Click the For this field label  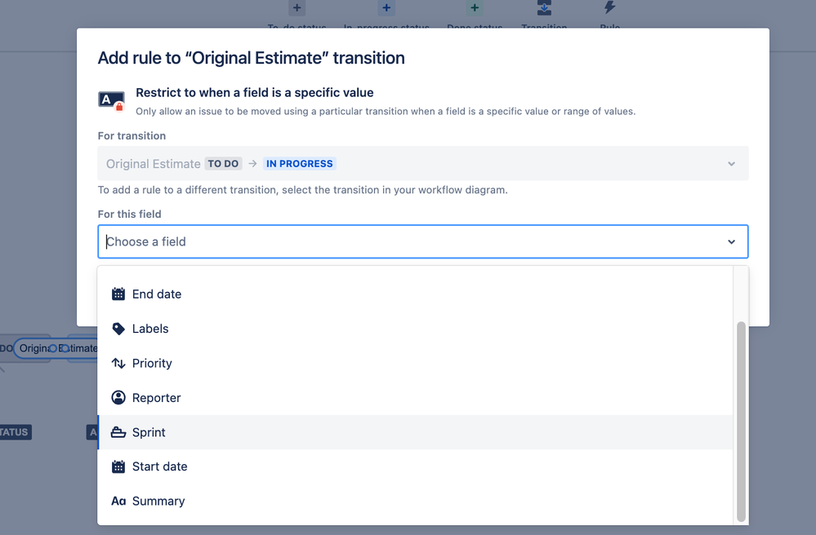[x=130, y=214]
